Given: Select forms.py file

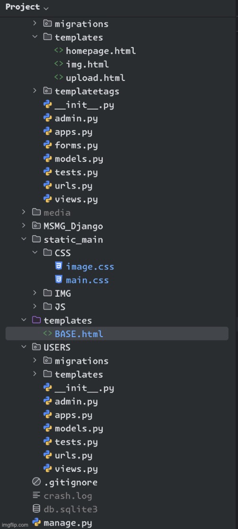Looking at the screenshot, I should [x=76, y=145].
